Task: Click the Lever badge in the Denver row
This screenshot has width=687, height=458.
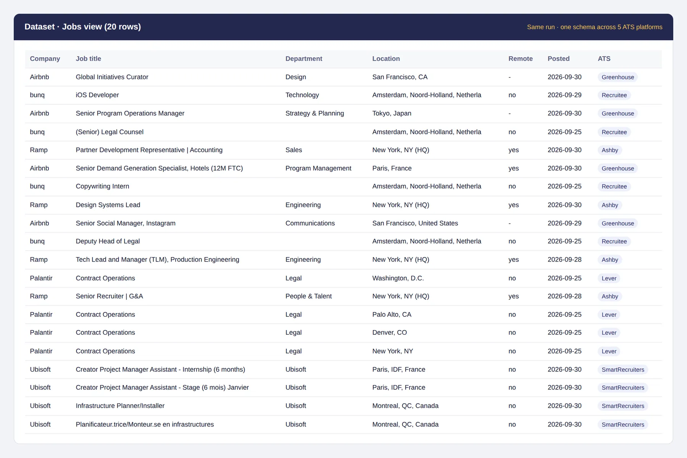Action: 609,332
